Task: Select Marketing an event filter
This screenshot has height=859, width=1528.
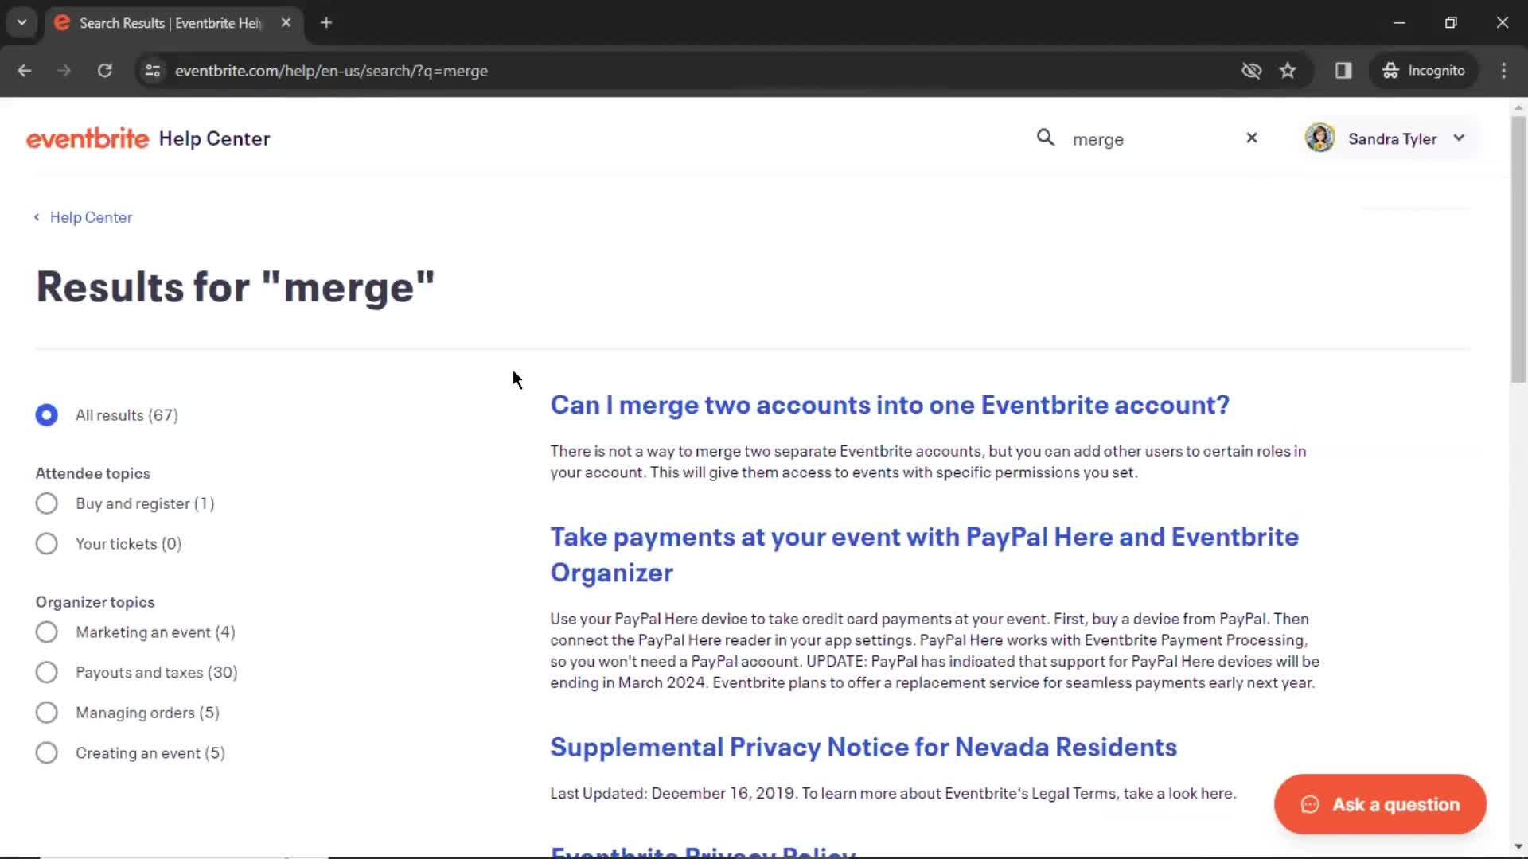Action: point(46,632)
